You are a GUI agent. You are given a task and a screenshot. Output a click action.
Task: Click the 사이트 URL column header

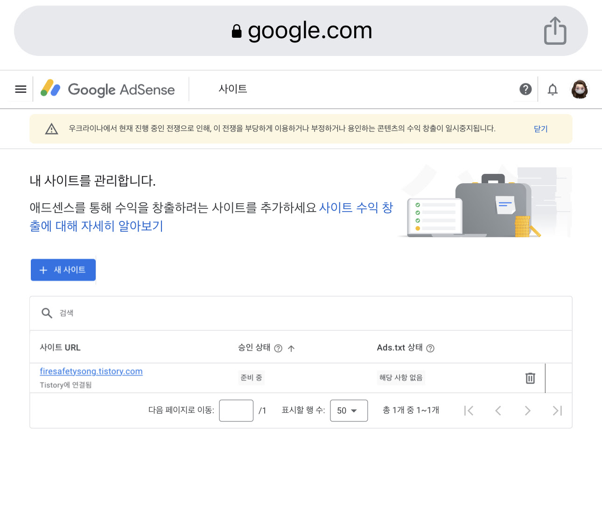[x=60, y=348]
